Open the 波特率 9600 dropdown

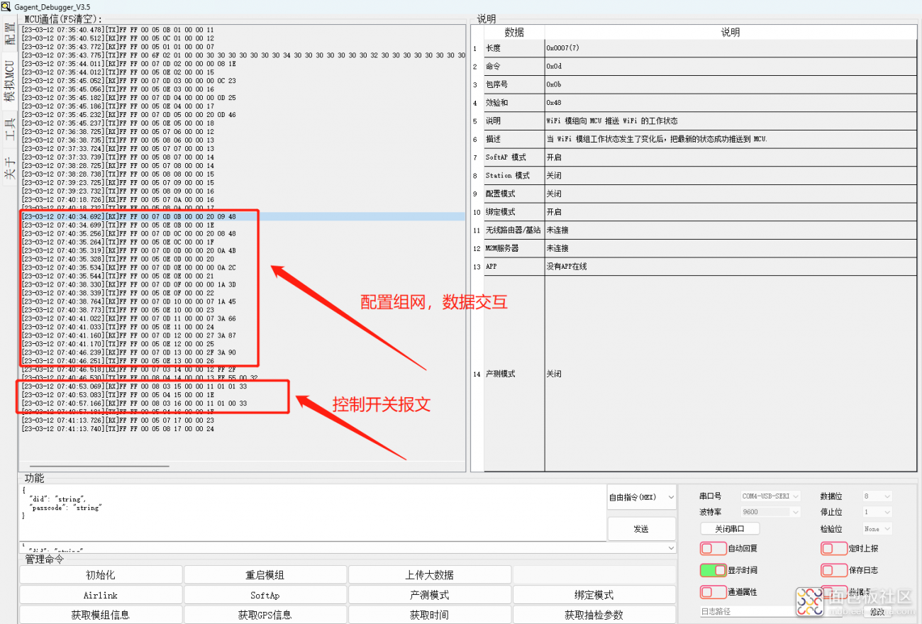click(770, 511)
